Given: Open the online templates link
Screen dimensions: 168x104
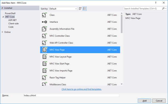Looking at the screenshot, I should [81, 89].
